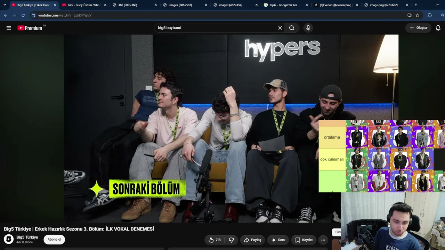445x250 pixels.
Task: Close the Gibi - Ersoy tab
Action: click(105, 5)
